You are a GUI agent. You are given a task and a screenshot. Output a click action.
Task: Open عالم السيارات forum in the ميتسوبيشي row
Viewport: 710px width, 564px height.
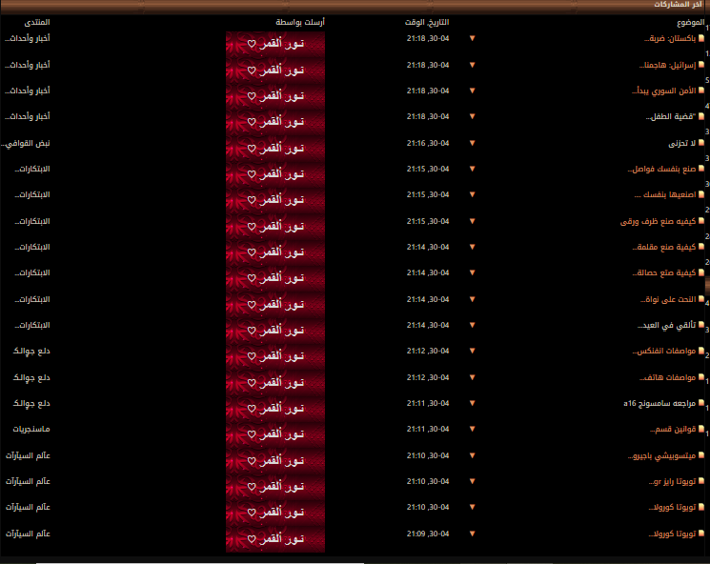[28, 455]
